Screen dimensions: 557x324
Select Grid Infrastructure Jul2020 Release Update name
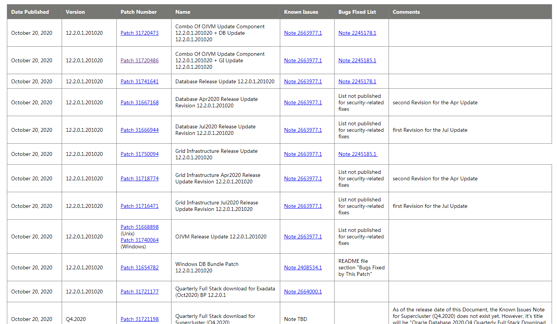click(217, 206)
